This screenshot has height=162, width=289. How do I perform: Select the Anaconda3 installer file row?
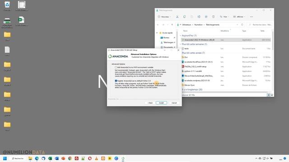pyautogui.click(x=226, y=40)
